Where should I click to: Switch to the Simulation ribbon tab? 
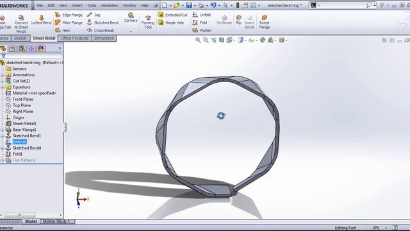(x=104, y=38)
